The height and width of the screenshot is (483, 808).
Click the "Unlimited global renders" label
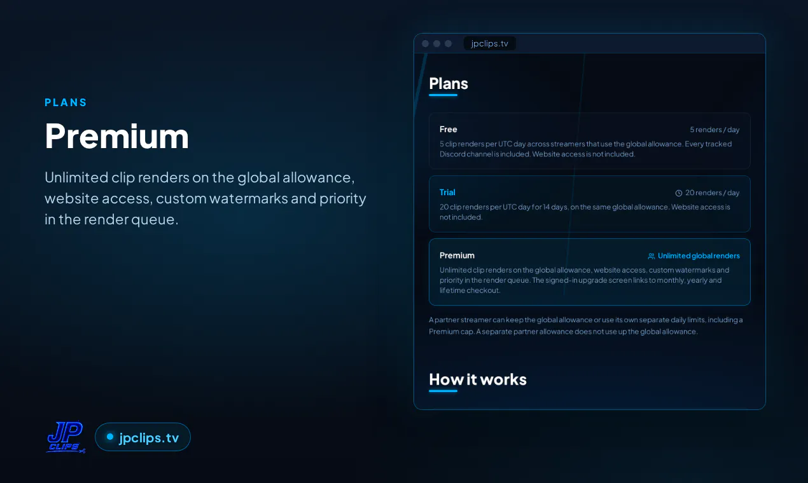(699, 256)
